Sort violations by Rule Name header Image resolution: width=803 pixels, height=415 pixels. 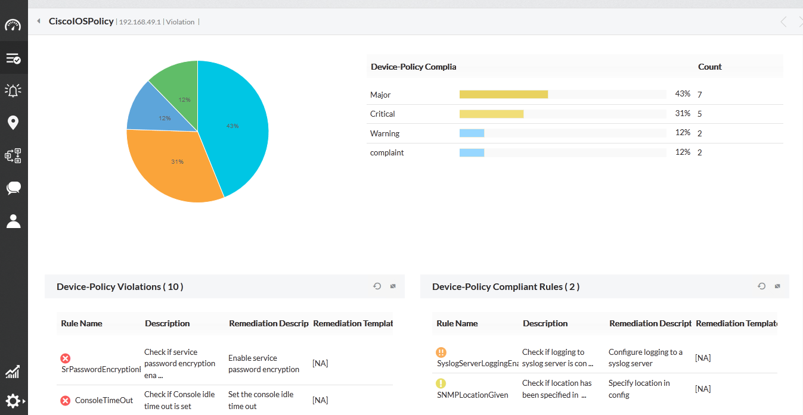[82, 323]
